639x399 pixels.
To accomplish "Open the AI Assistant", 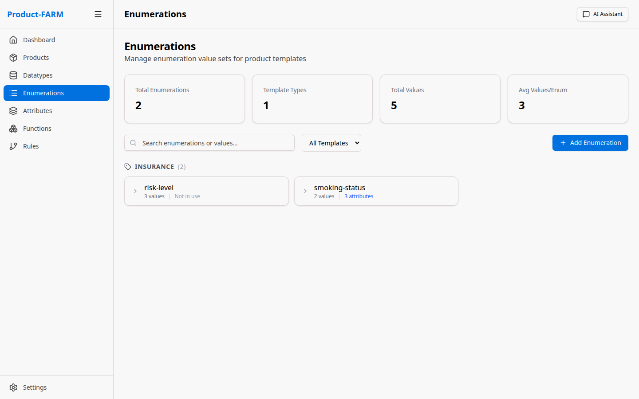I will tap(602, 14).
